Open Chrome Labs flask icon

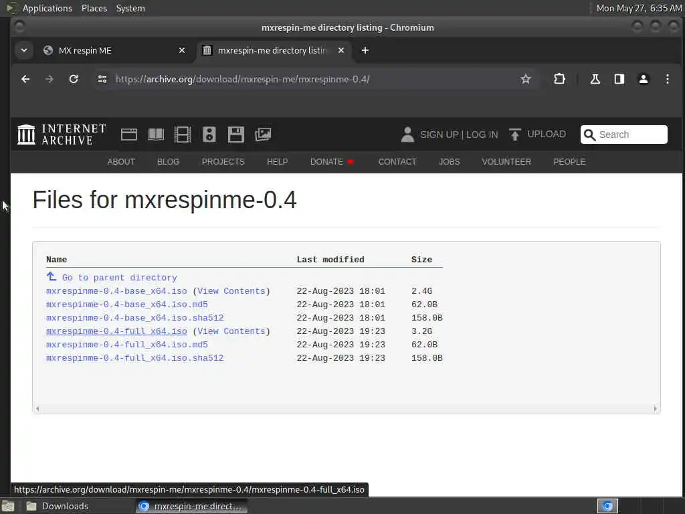pyautogui.click(x=595, y=79)
